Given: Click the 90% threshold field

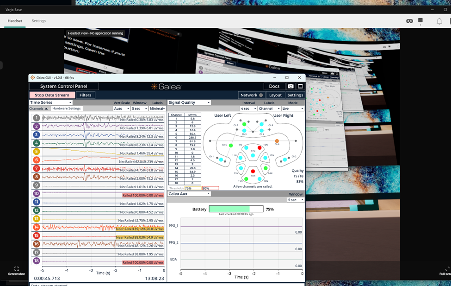Looking at the screenshot, I should 210,188.
